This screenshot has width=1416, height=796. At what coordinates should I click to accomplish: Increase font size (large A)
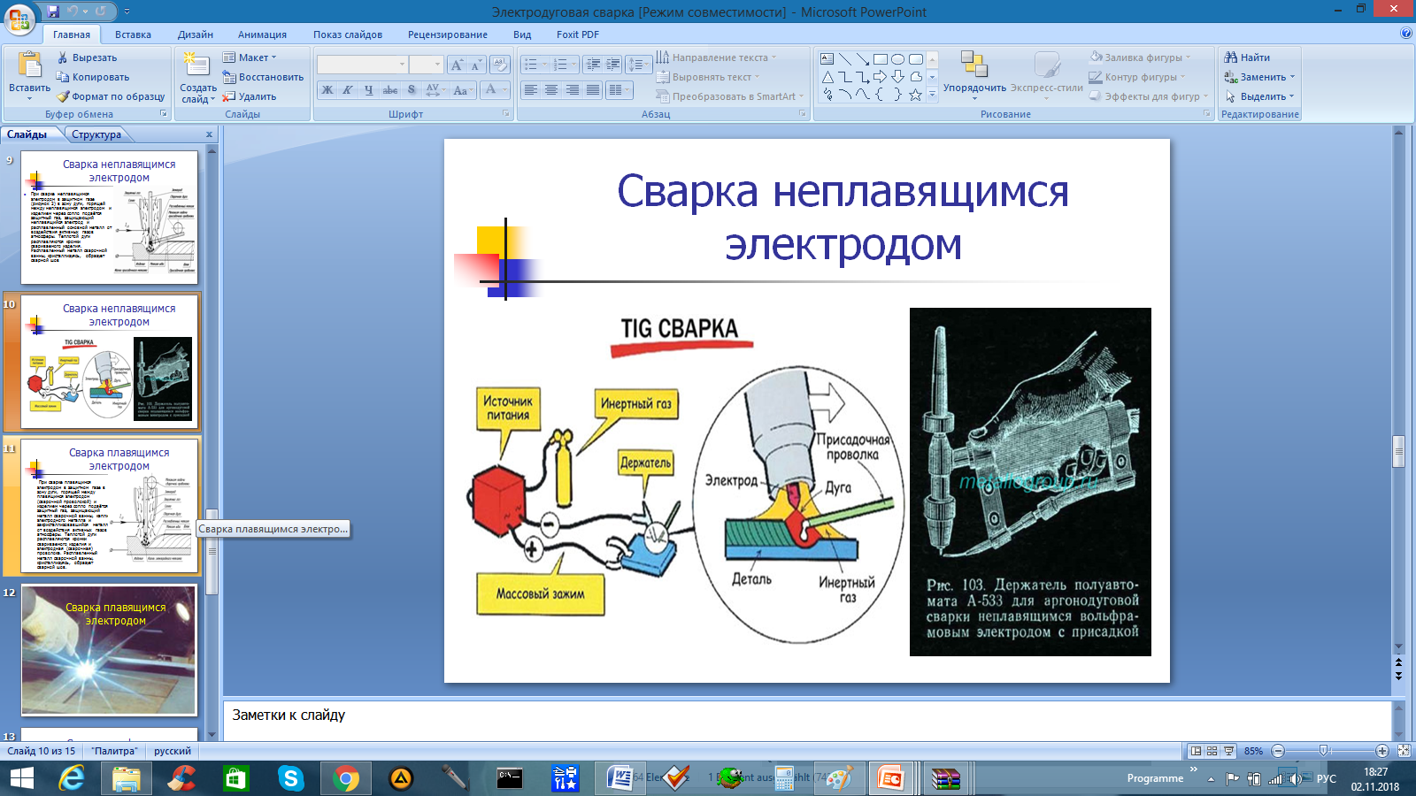point(456,65)
